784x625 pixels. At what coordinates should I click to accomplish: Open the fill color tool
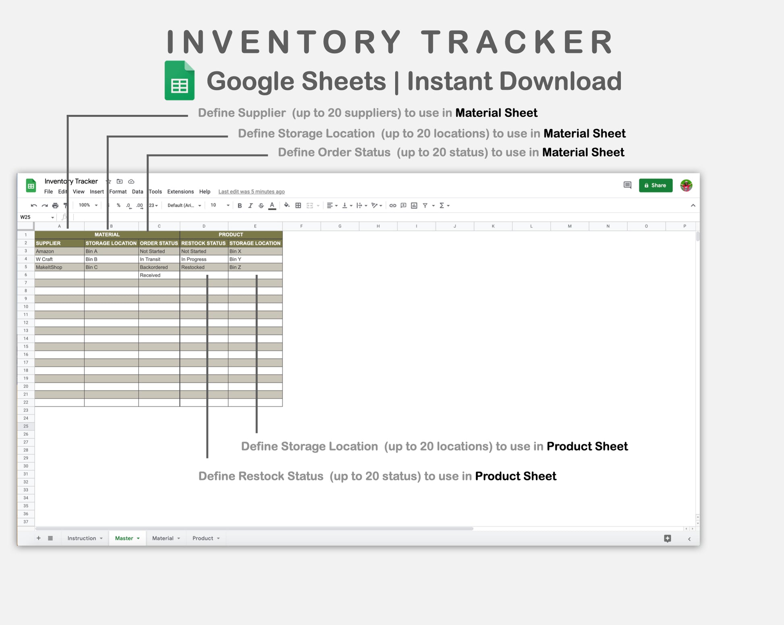point(287,206)
